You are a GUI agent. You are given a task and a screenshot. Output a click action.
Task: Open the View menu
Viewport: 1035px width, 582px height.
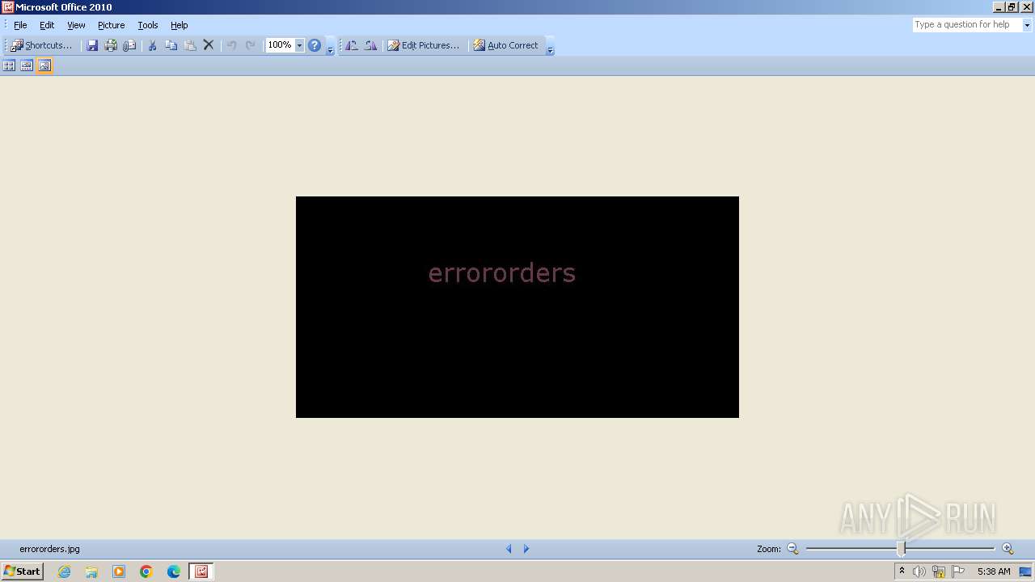click(x=76, y=25)
